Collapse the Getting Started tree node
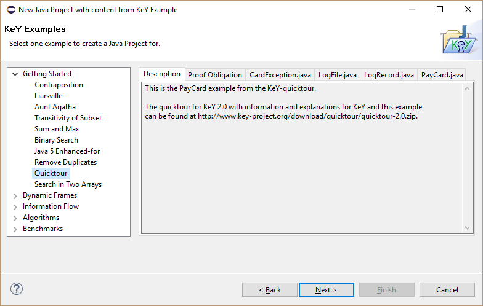This screenshot has height=306, width=483. 15,74
